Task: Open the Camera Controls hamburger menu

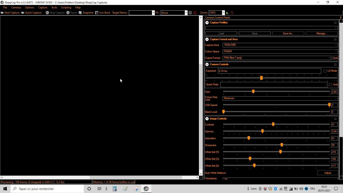Action: tap(335, 64)
